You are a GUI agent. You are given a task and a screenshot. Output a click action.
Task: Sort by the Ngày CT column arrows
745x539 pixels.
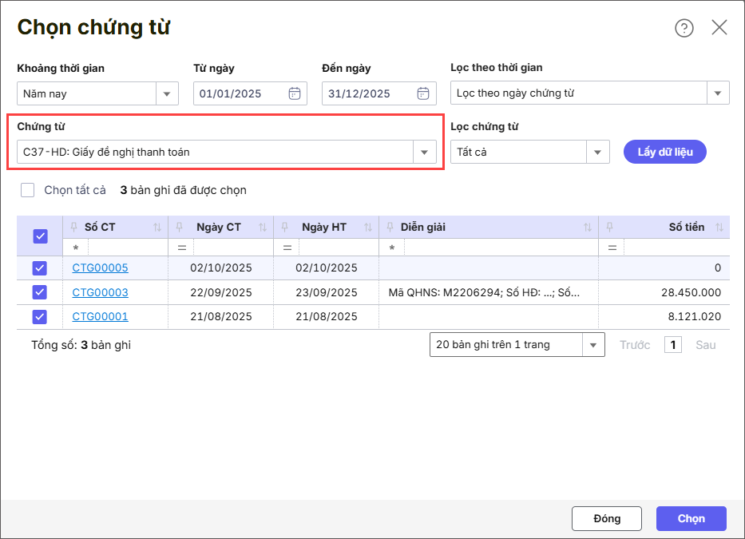(262, 228)
